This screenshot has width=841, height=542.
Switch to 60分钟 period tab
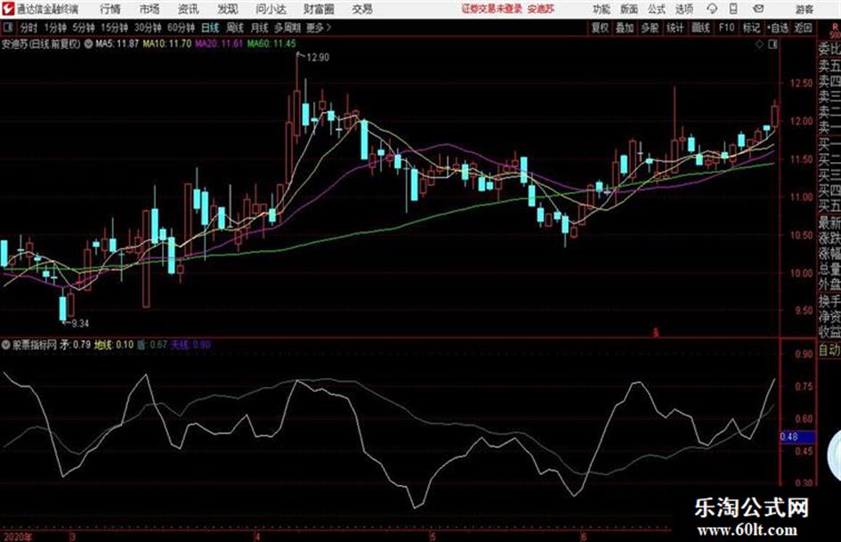pyautogui.click(x=182, y=28)
